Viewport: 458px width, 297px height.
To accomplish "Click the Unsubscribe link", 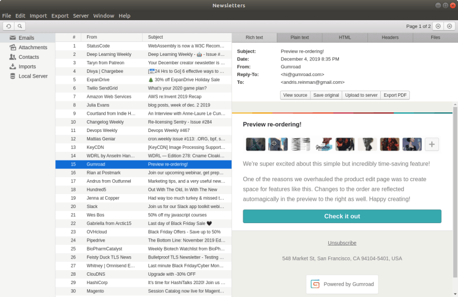I will point(342,243).
